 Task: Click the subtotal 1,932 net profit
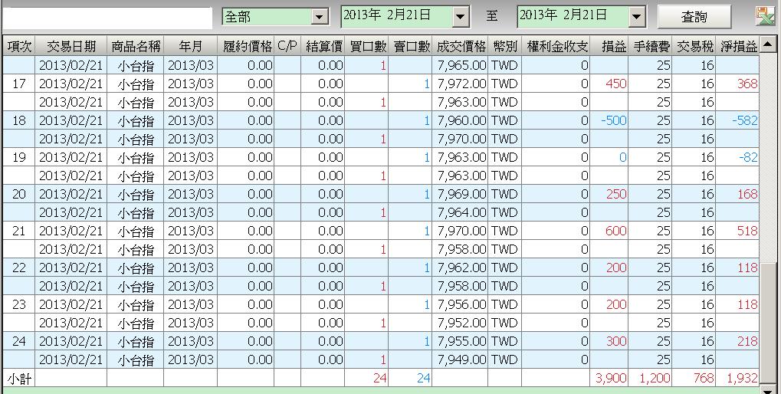pos(742,378)
